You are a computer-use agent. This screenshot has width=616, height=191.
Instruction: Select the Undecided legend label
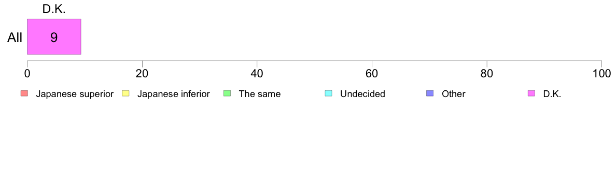coord(362,94)
